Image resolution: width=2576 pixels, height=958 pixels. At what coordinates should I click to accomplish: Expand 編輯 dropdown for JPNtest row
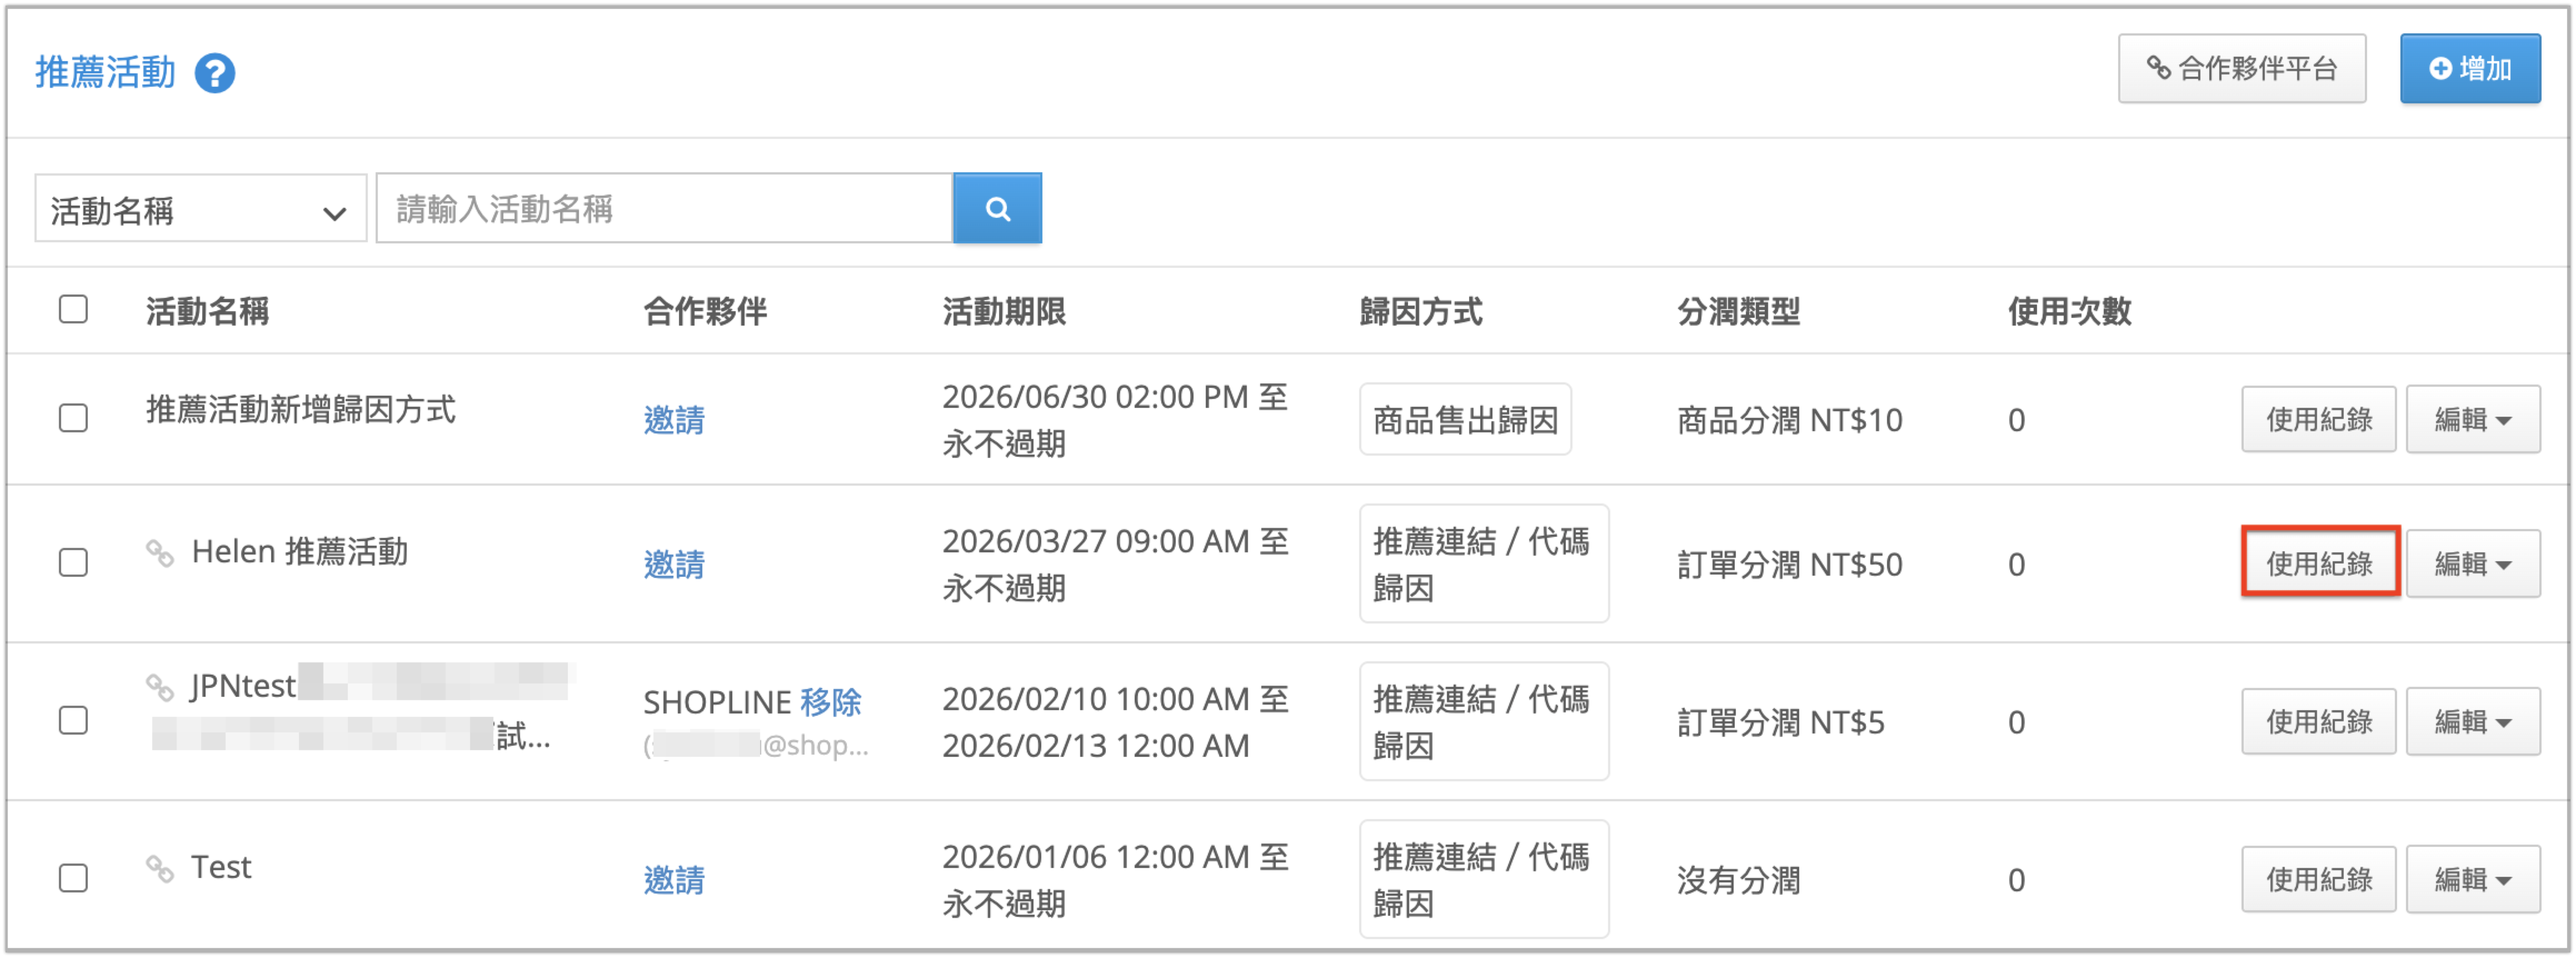[x=2473, y=721]
